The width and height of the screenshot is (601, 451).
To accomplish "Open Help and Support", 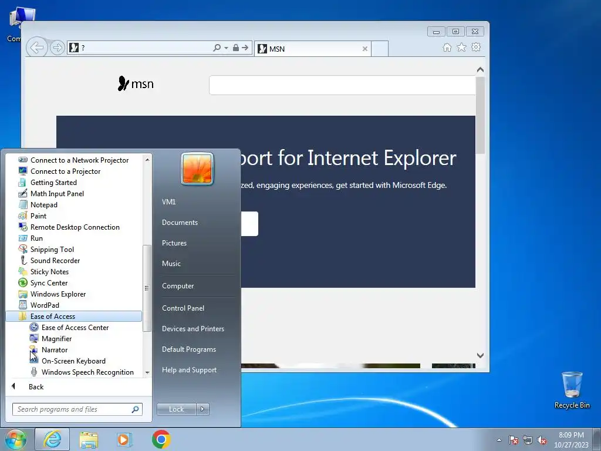I will click(190, 370).
